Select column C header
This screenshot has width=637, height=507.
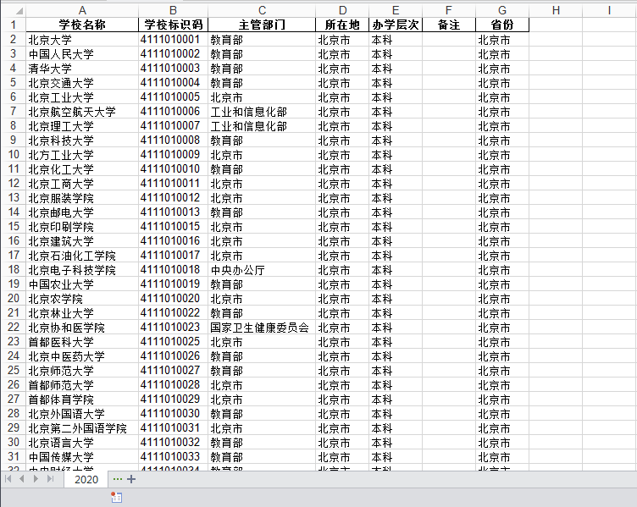[262, 10]
